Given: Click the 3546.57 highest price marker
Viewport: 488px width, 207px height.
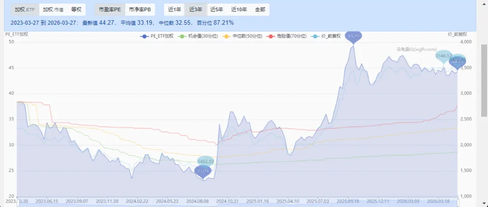Looking at the screenshot, I should [x=444, y=56].
